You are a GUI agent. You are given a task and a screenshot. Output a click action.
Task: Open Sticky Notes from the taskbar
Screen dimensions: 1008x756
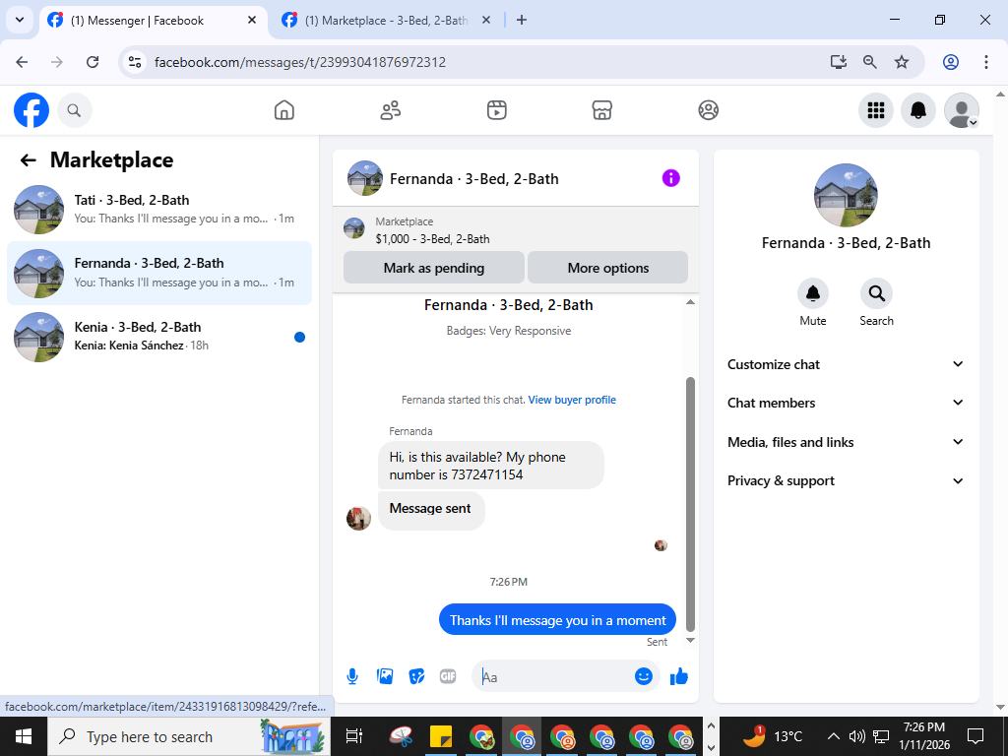(x=441, y=736)
